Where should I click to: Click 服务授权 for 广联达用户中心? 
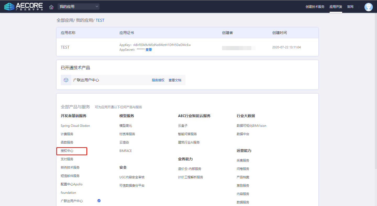(158, 80)
